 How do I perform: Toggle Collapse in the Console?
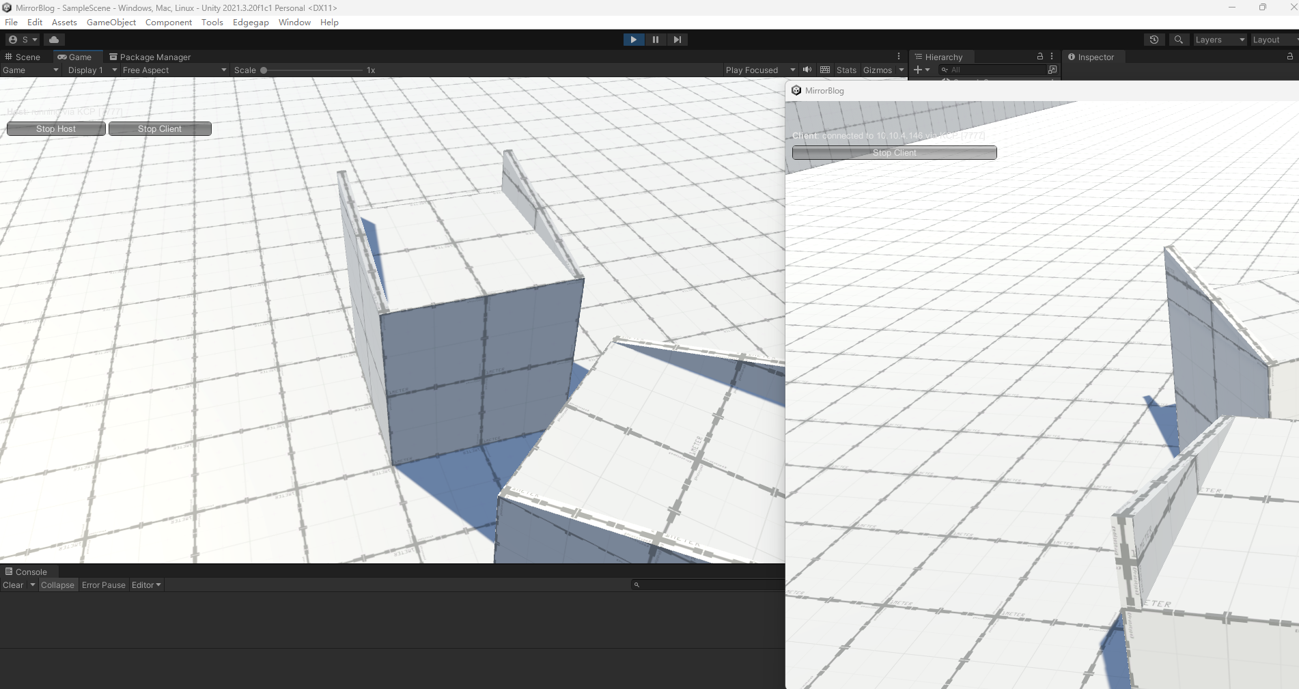(x=57, y=585)
